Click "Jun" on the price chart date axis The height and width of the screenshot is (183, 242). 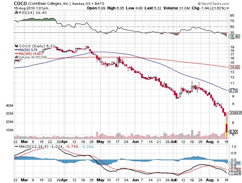[136, 142]
